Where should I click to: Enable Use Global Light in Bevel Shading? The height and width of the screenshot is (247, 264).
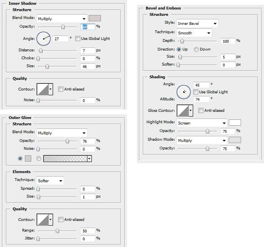pyautogui.click(x=196, y=92)
